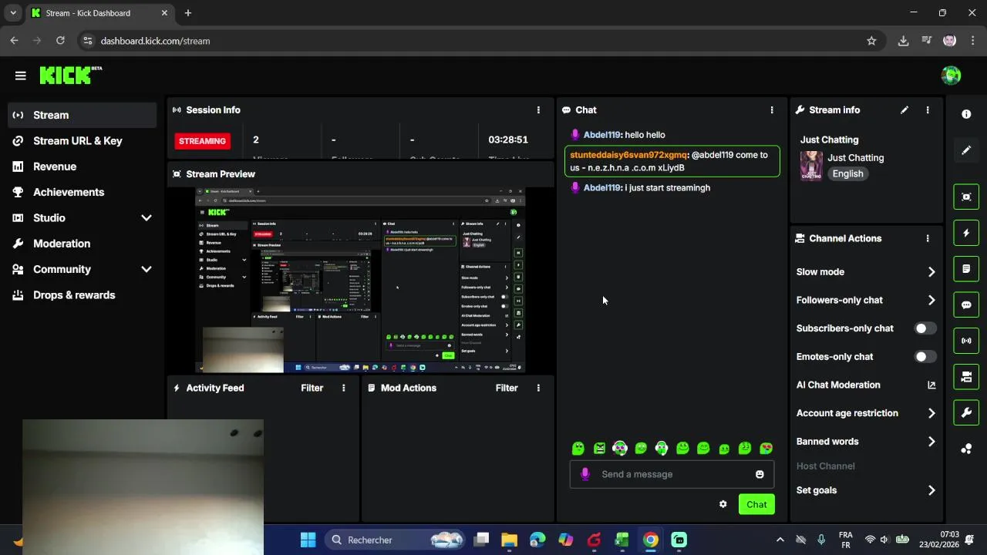Toggle the broadcast session info widget icon
Viewport: 987px width, 555px height.
966,341
